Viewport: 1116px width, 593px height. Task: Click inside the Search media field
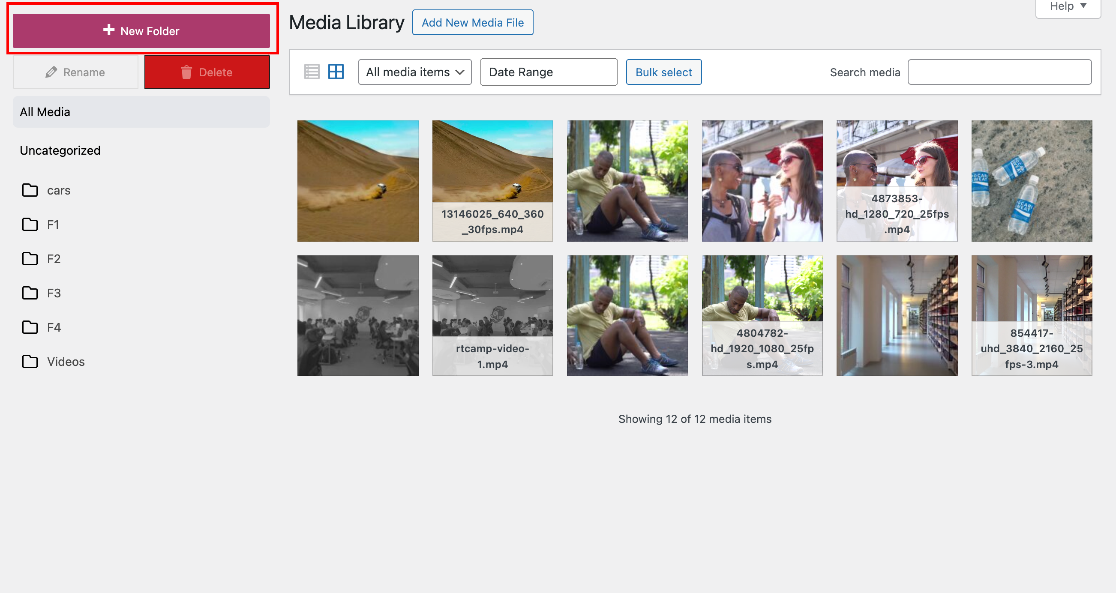coord(999,72)
